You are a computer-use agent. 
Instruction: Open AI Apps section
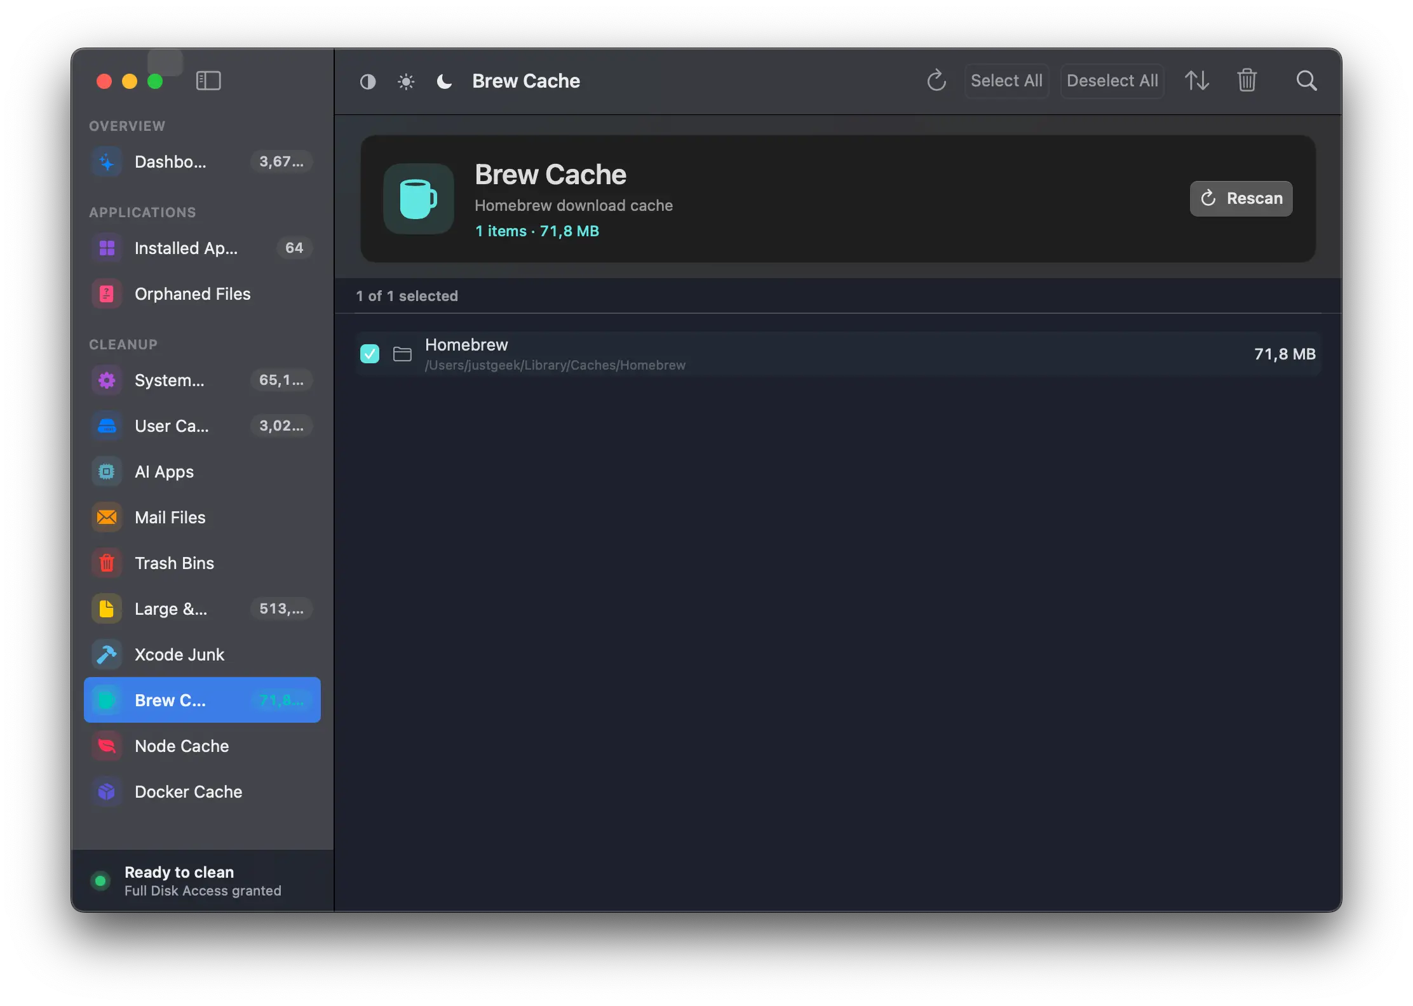(x=202, y=472)
